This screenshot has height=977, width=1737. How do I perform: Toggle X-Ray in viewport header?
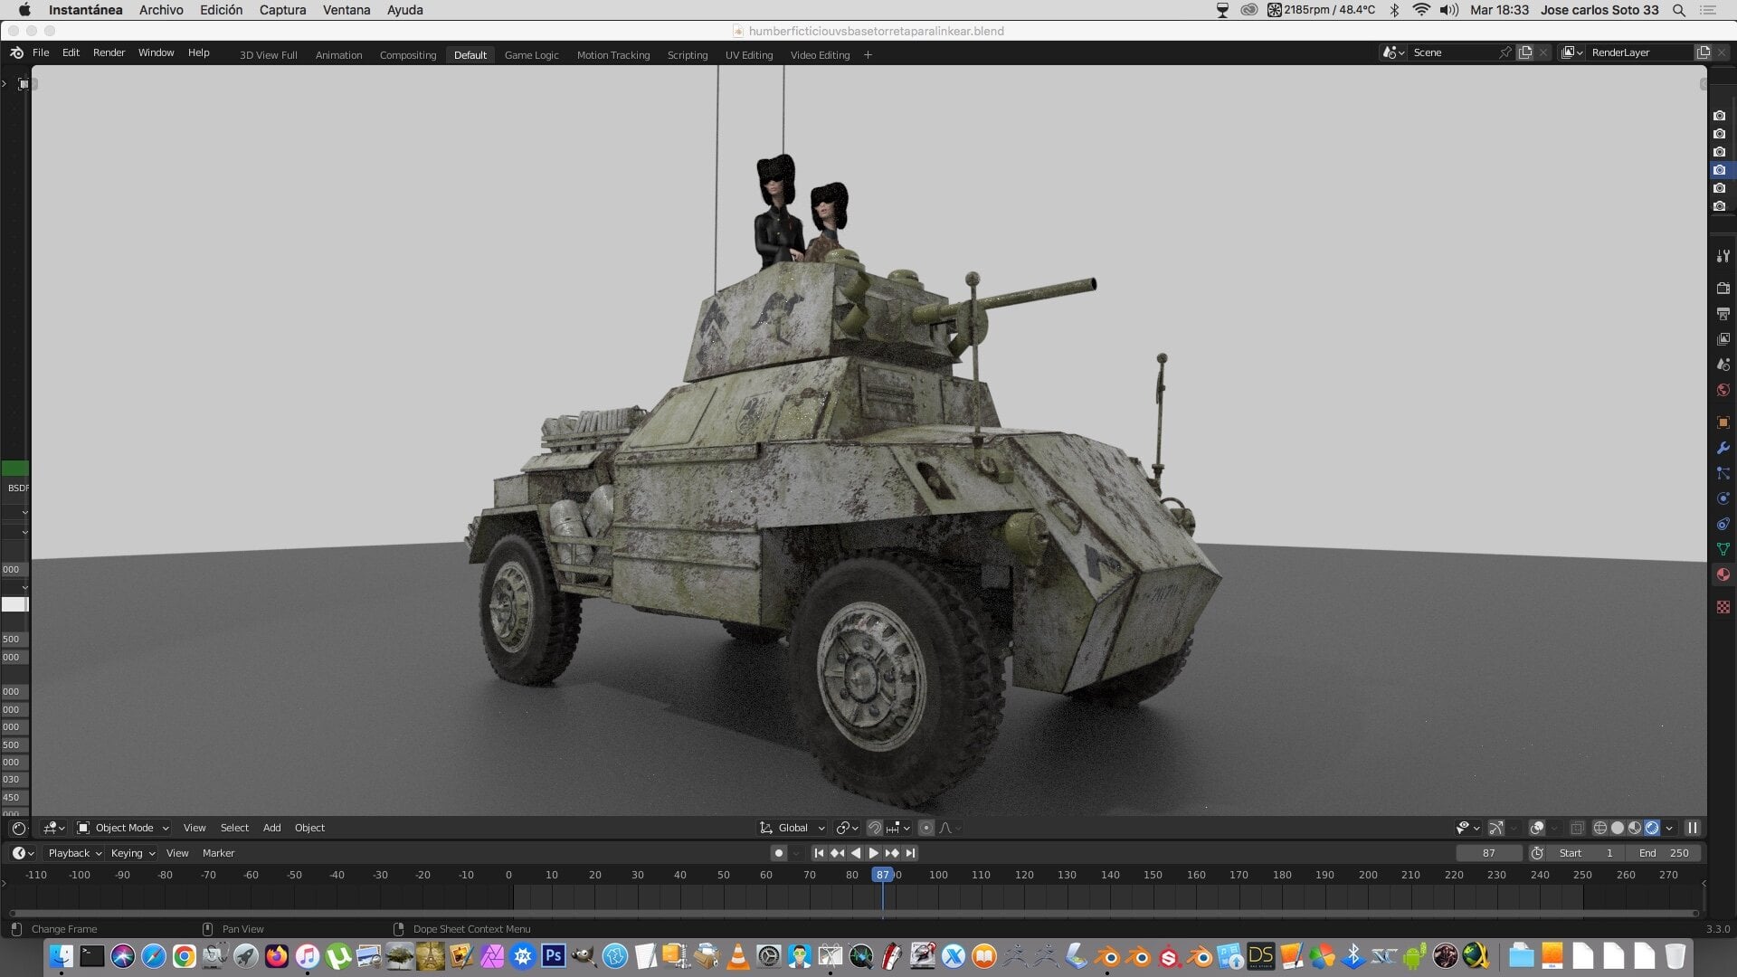(1577, 828)
